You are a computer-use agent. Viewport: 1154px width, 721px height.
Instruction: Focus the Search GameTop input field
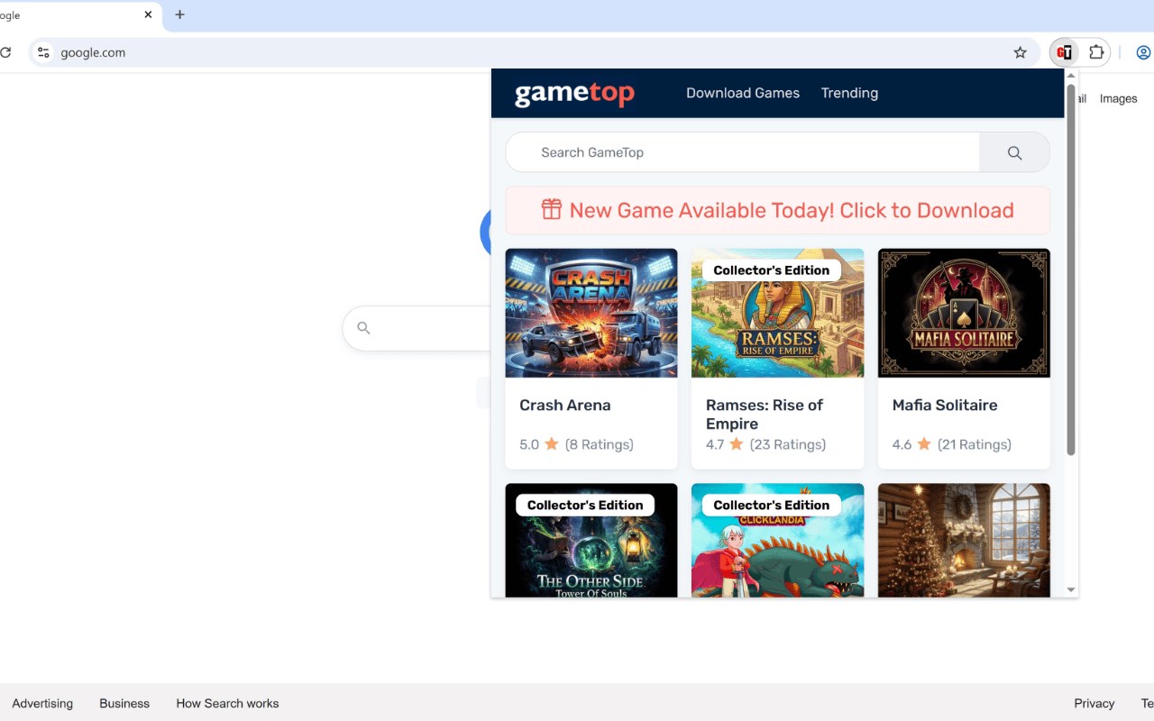[742, 152]
